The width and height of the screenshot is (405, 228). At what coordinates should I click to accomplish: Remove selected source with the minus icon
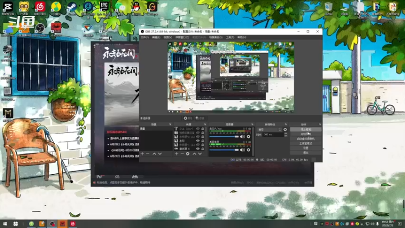(182, 154)
